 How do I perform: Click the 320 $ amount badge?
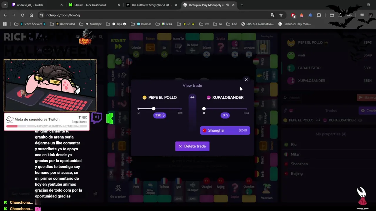pyautogui.click(x=160, y=115)
